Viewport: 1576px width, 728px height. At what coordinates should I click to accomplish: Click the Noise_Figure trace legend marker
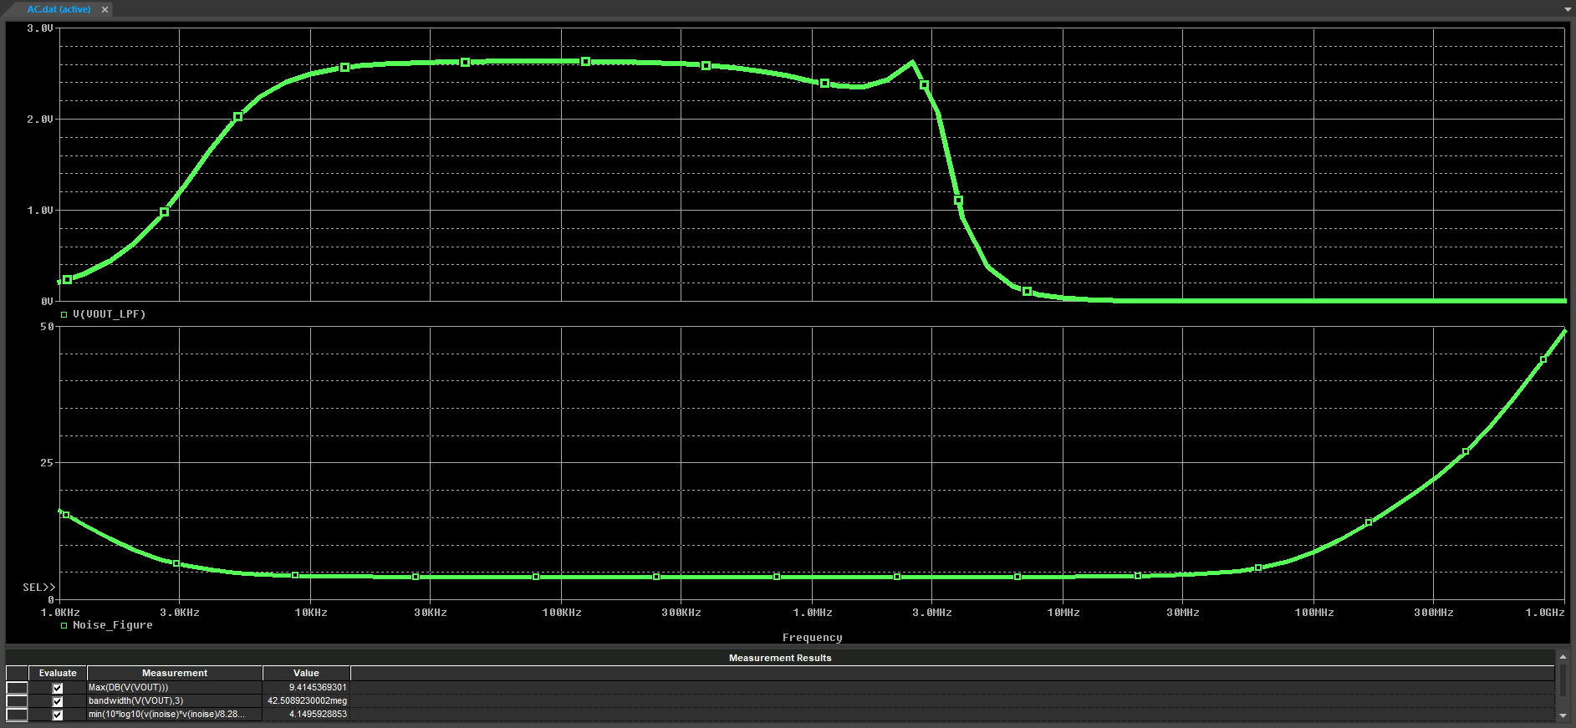tap(64, 625)
